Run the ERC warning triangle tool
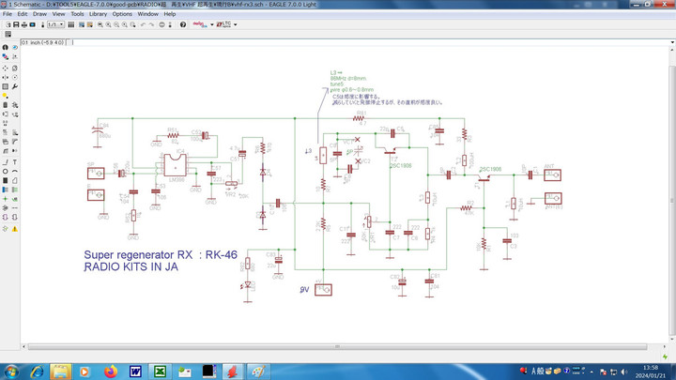 [x=16, y=228]
